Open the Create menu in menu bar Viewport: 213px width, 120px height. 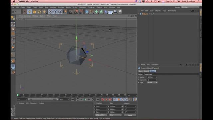coord(23,7)
